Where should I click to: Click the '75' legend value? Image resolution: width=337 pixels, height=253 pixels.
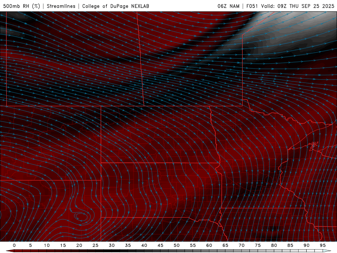tap(258, 245)
